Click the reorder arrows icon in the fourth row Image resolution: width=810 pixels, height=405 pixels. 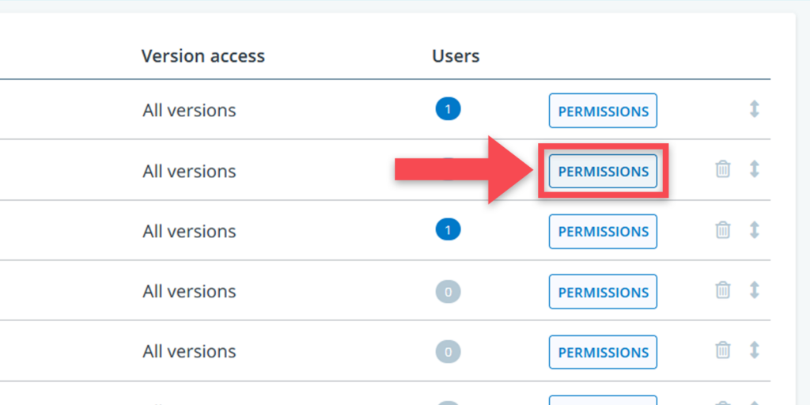click(x=754, y=290)
